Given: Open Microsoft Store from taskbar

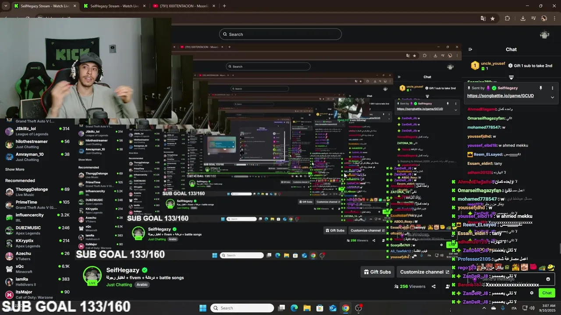Looking at the screenshot, I should coord(320,308).
